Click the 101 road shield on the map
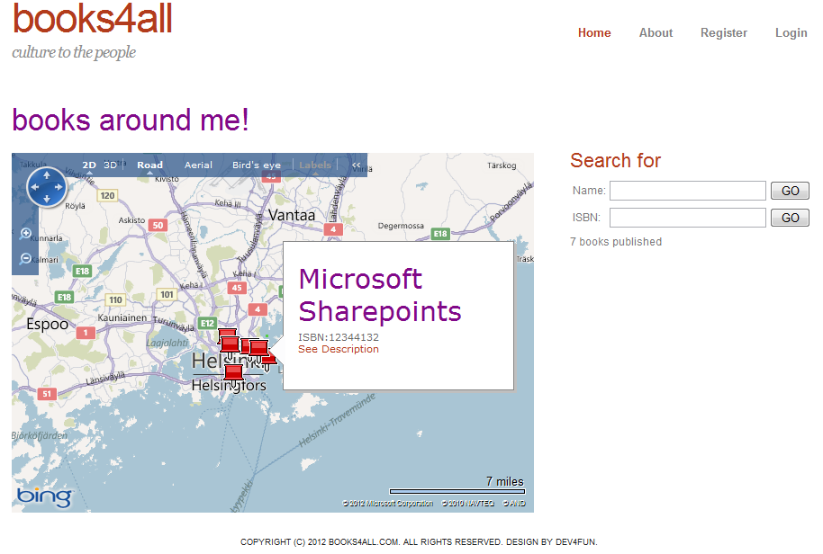This screenshot has width=823, height=554. point(167,295)
